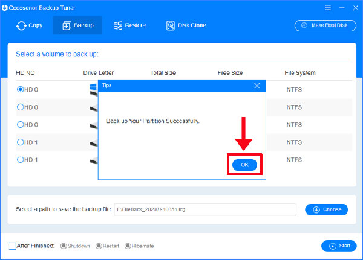This screenshot has height=260, width=363.
Task: Click the play circle icon on the Start button
Action: pos(332,246)
